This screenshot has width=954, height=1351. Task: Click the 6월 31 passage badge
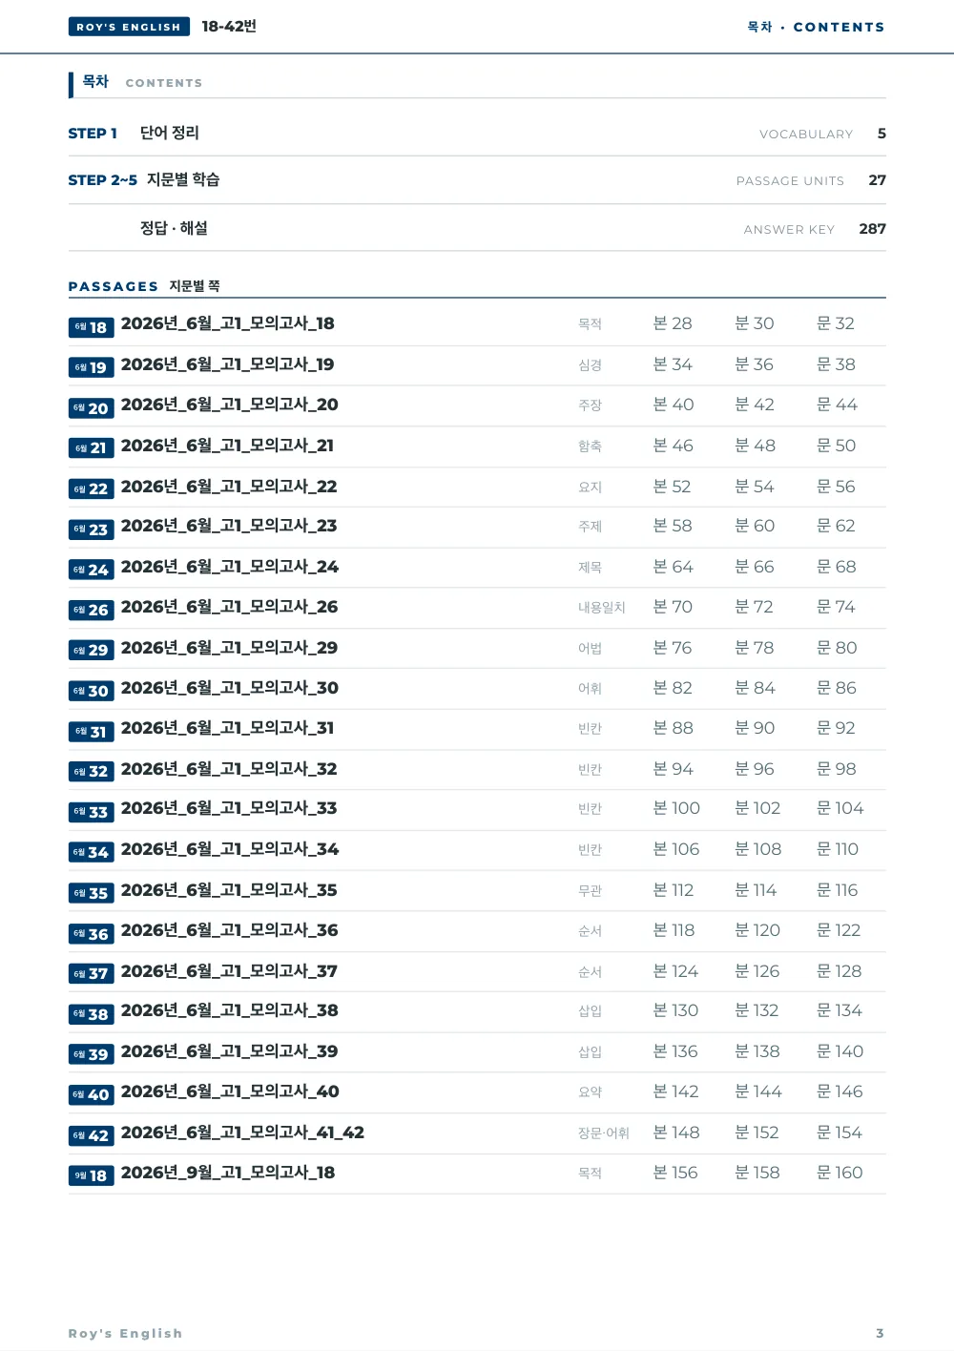[92, 732]
